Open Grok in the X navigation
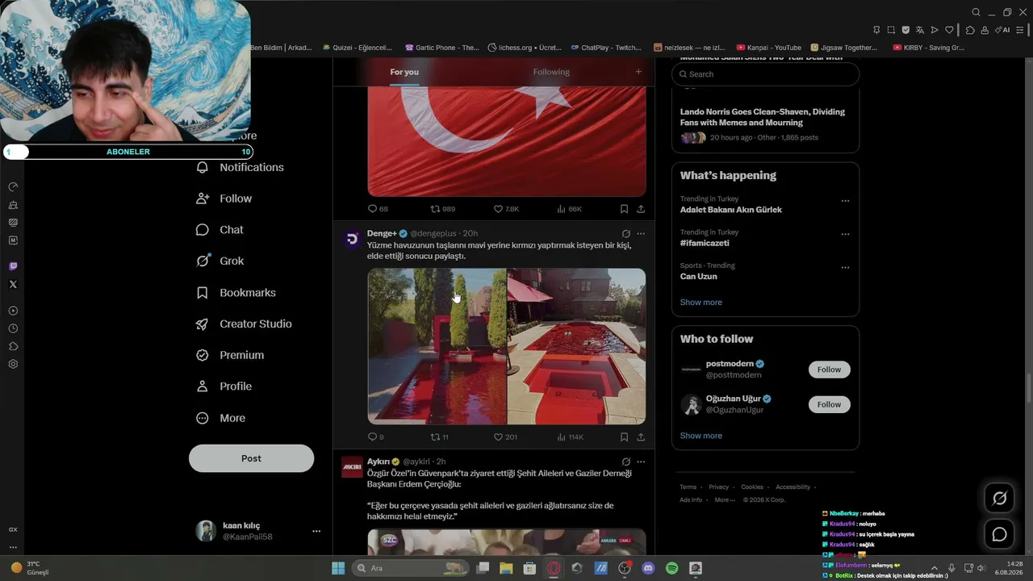Viewport: 1033px width, 581px height. coord(220,261)
